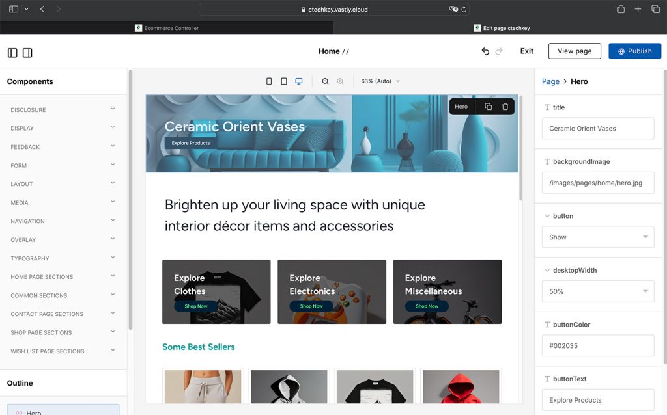The image size is (667, 415).
Task: Expand the NAVIGATION components group
Action: 63,221
